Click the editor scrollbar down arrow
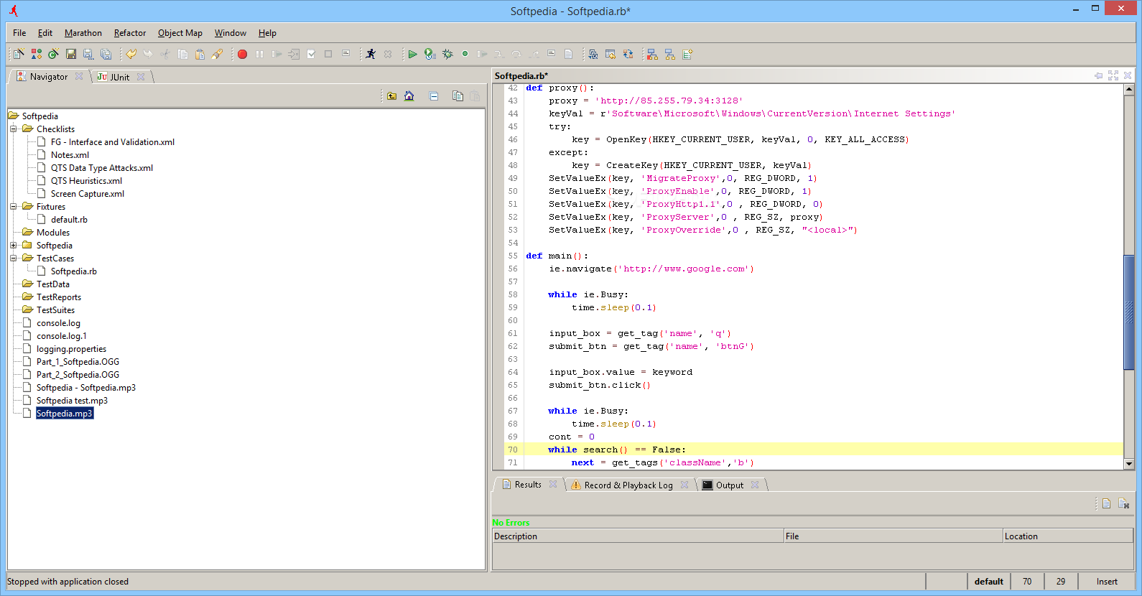Viewport: 1142px width, 596px height. click(1129, 464)
